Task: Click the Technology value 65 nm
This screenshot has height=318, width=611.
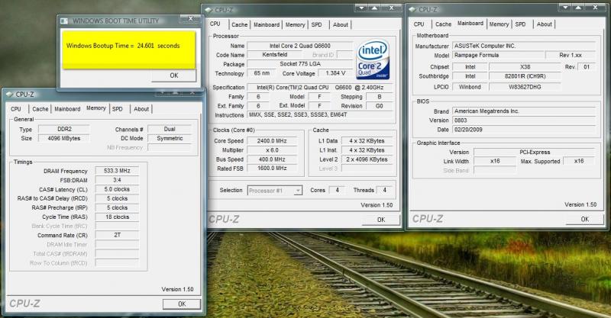Action: coord(261,73)
